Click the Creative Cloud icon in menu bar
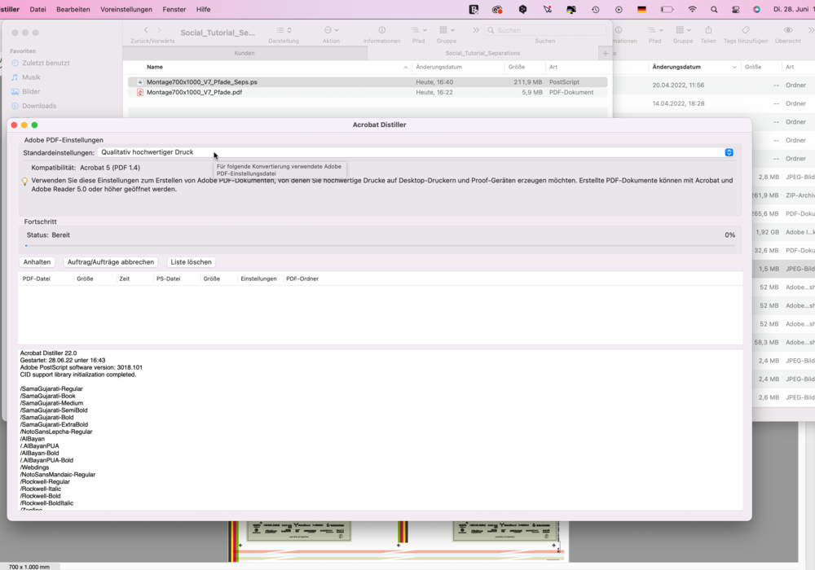 (497, 9)
